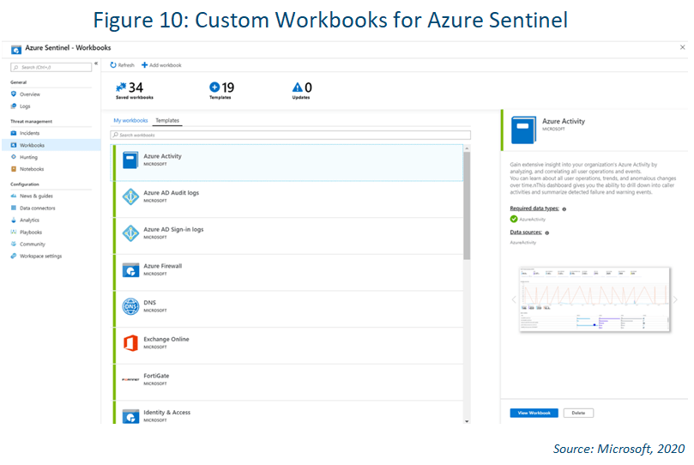Click the Delete button
694x465 pixels.
tap(578, 413)
